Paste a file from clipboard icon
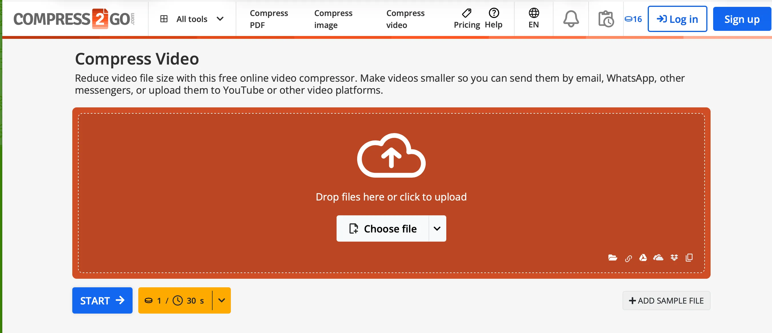Image resolution: width=772 pixels, height=333 pixels. tap(689, 258)
